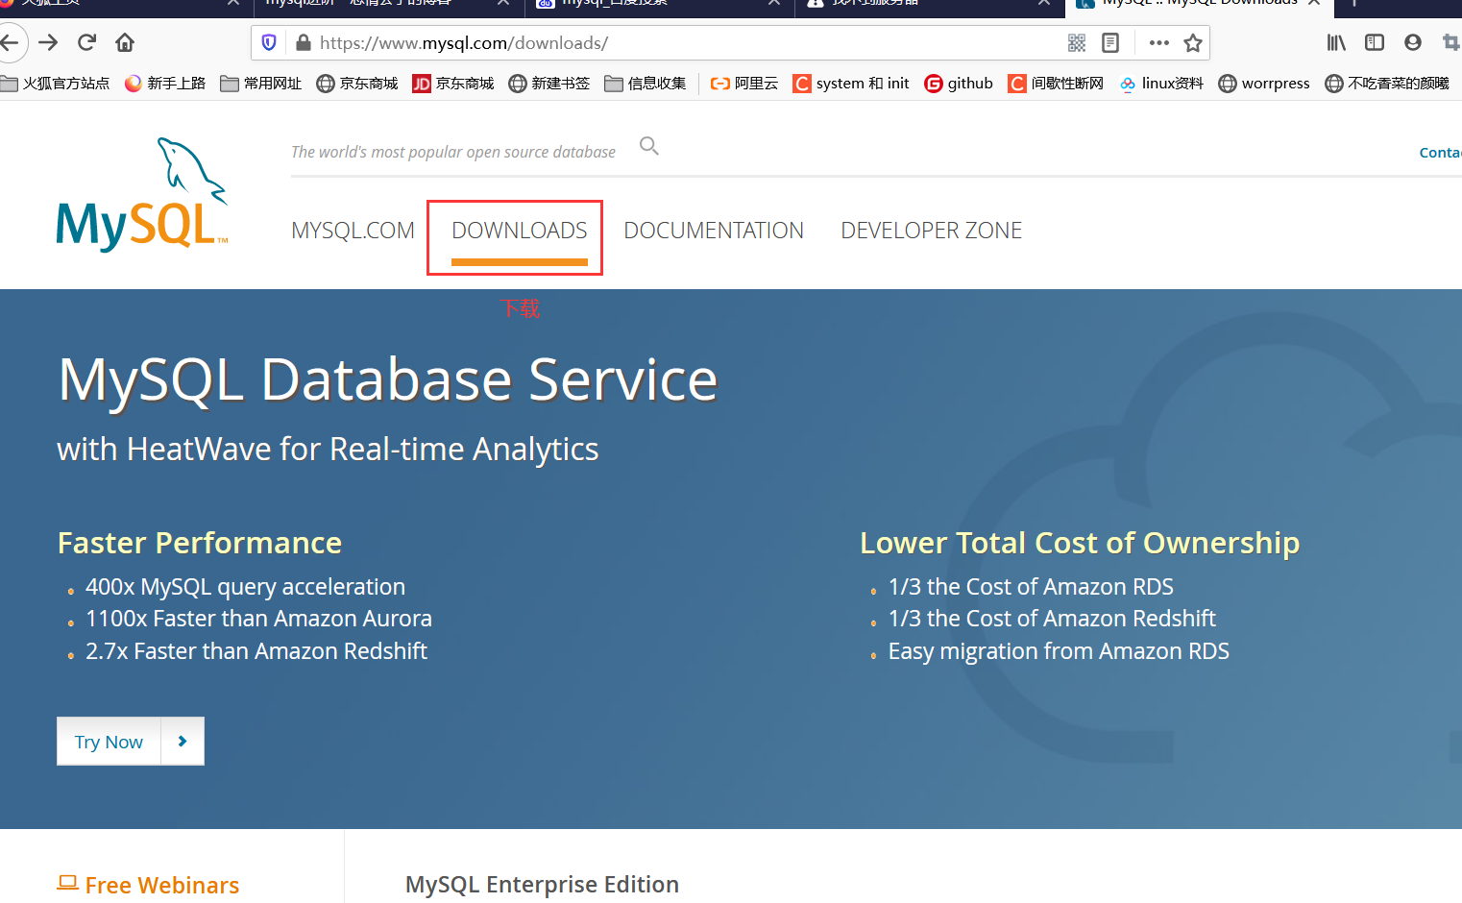This screenshot has height=903, width=1462.
Task: Click the screenshot crop icon
Action: pos(1451,42)
